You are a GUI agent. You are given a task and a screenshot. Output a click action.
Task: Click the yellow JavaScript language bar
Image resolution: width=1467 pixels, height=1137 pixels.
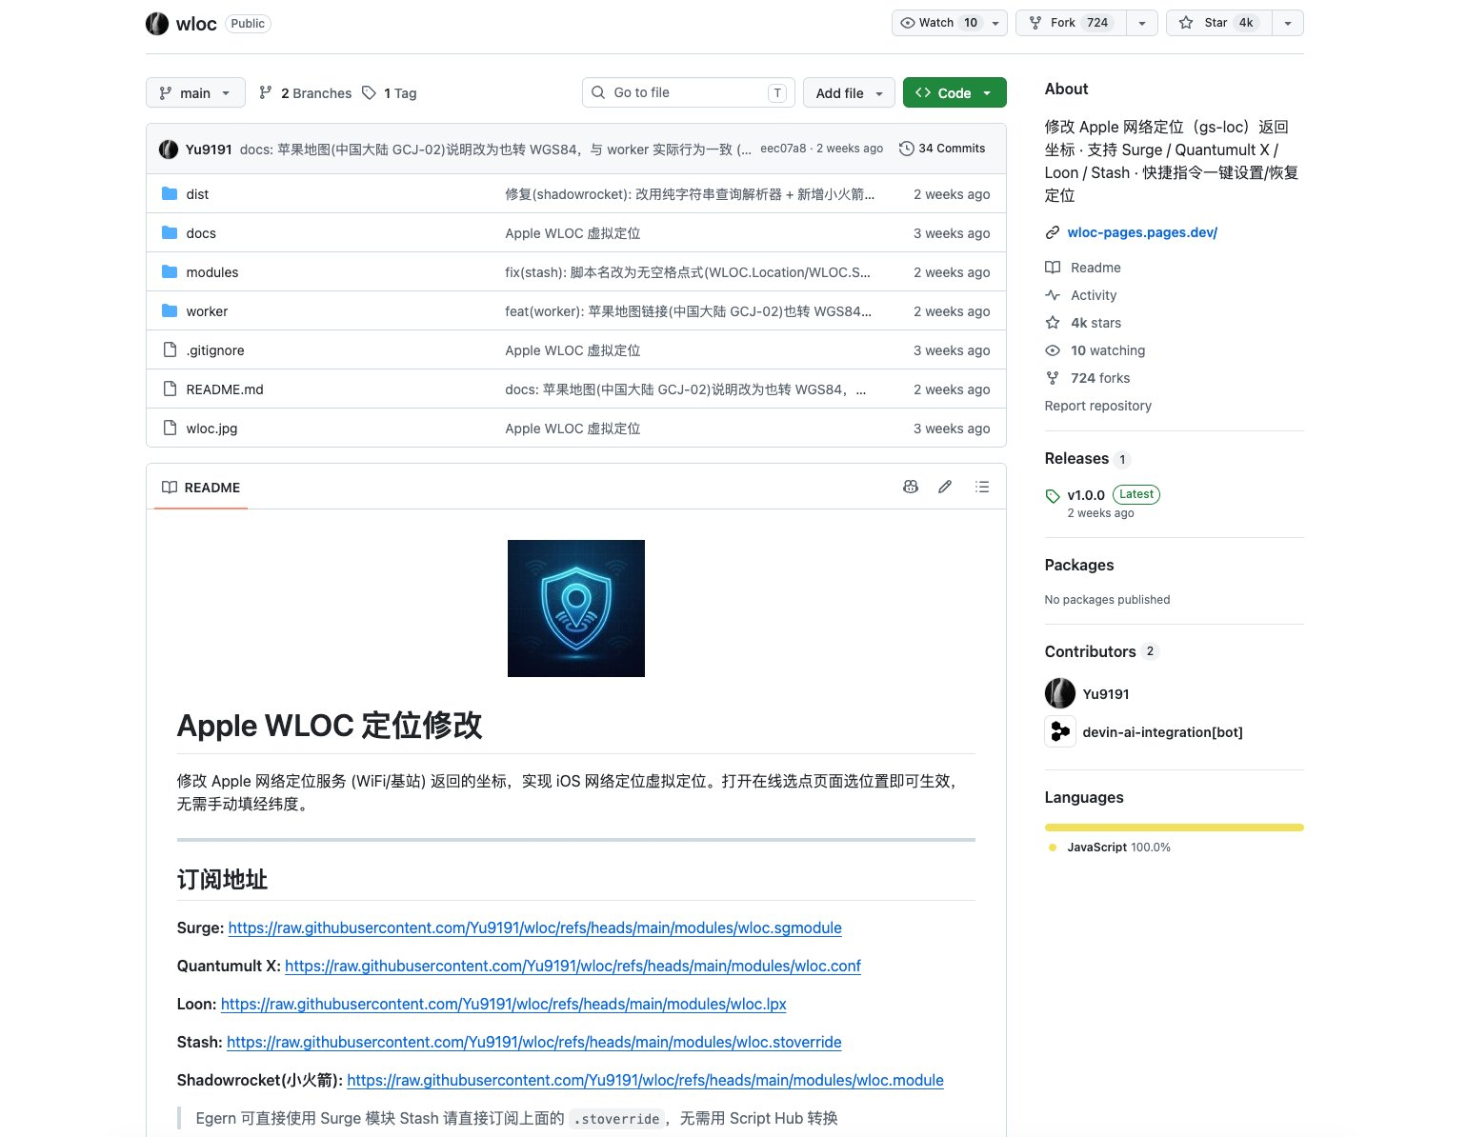coord(1174,828)
